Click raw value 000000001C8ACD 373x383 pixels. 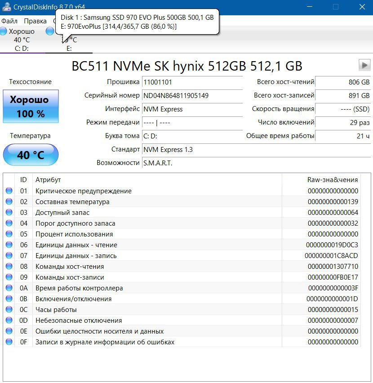pos(331,255)
